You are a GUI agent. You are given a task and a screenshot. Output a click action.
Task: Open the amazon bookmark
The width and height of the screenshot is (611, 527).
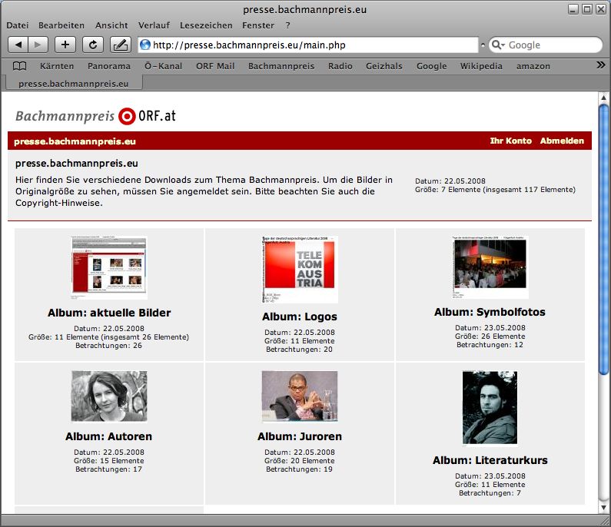click(533, 66)
